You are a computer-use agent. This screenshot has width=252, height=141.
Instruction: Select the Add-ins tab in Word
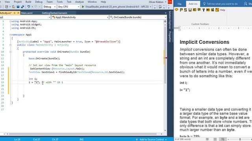click(x=193, y=4)
